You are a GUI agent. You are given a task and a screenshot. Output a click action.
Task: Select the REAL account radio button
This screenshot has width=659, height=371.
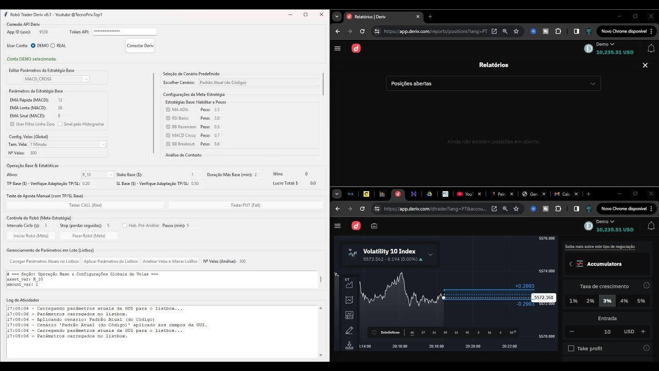(53, 45)
